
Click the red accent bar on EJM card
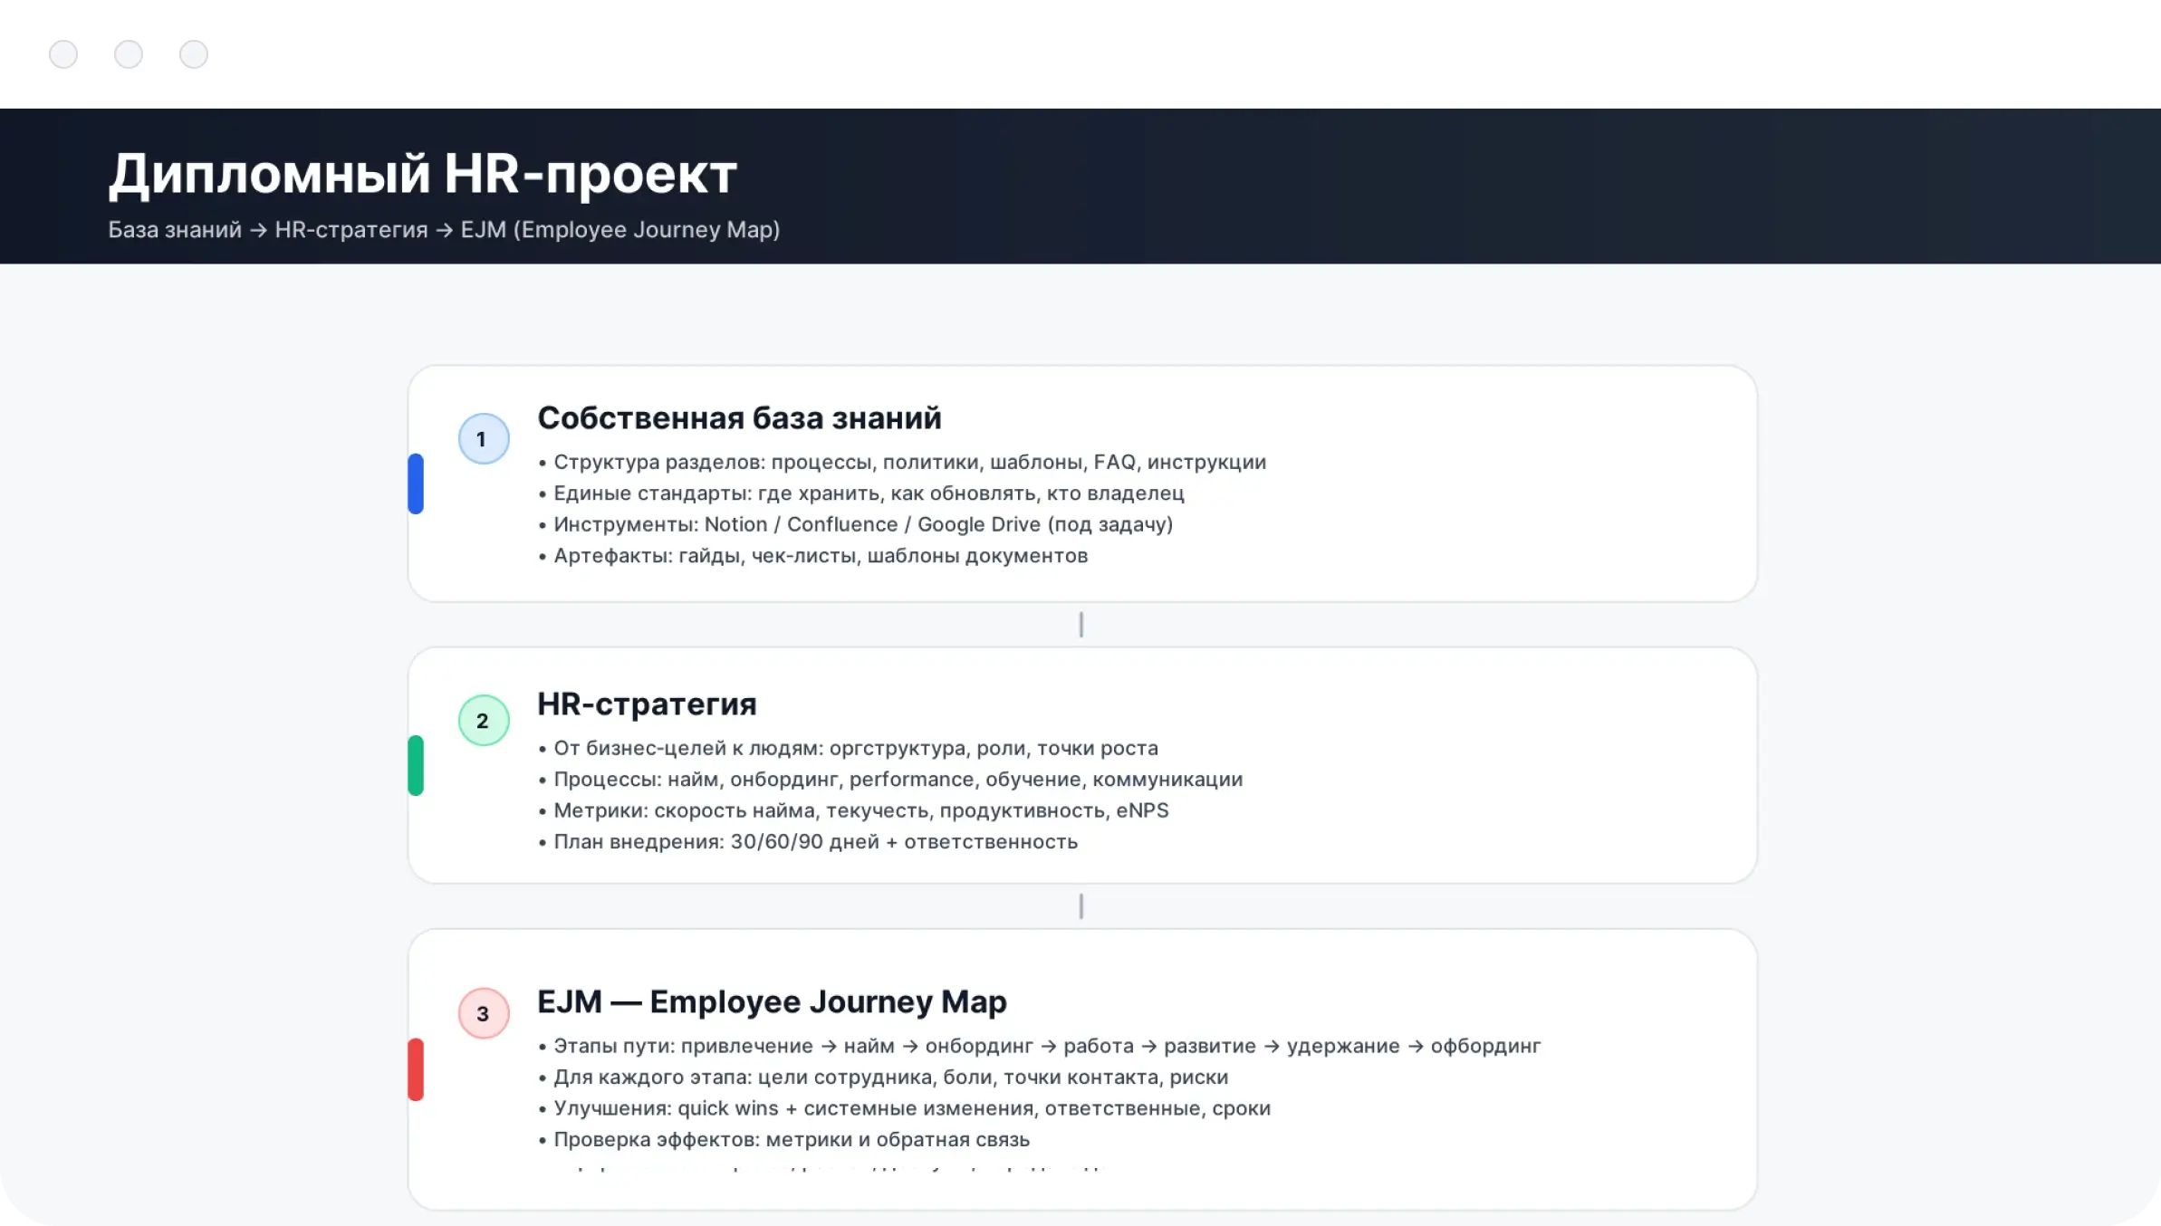(x=416, y=1069)
